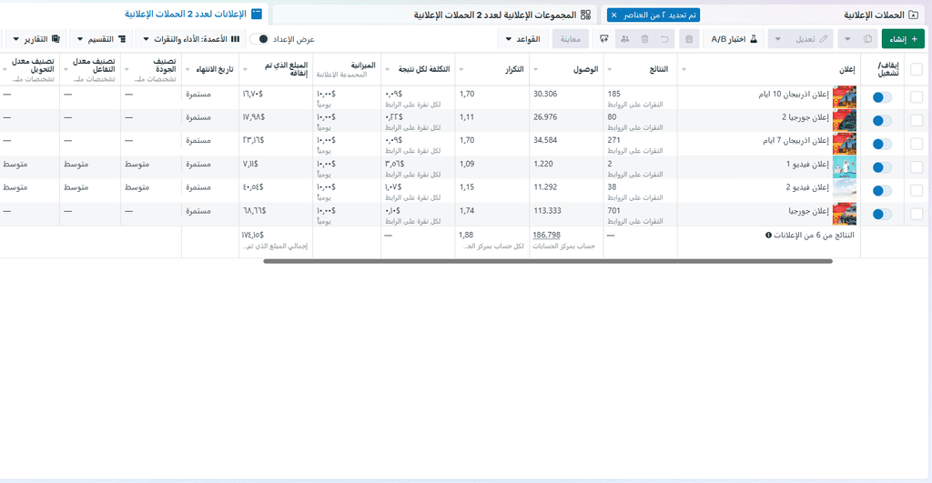Viewport: 932px width, 483px height.
Task: Open التقارير reports dropdown
Action: (36, 39)
